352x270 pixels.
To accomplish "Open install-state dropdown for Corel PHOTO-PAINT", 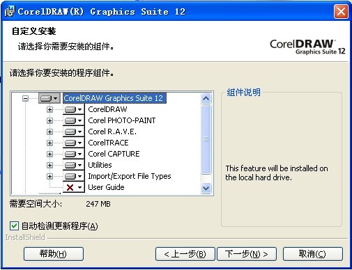I will coord(73,120).
